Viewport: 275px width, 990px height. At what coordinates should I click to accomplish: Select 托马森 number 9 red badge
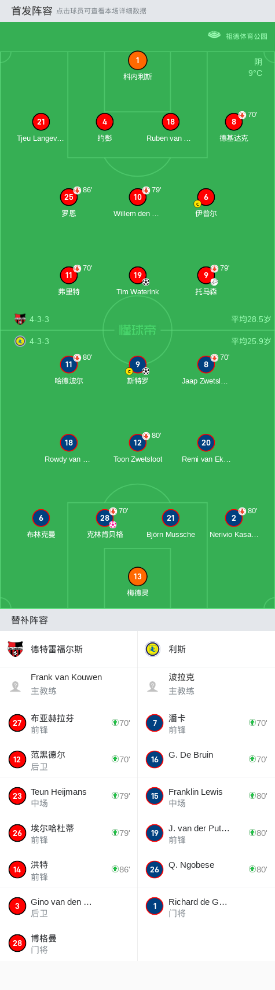[x=206, y=275]
